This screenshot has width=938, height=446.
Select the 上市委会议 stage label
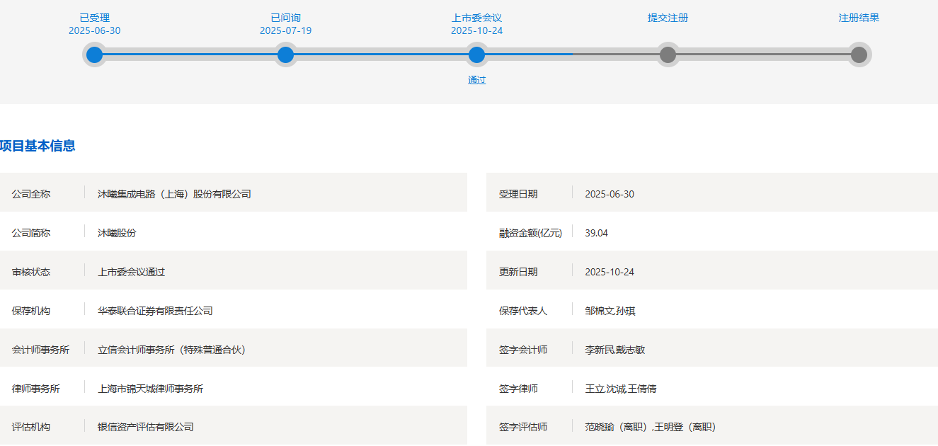pyautogui.click(x=476, y=18)
